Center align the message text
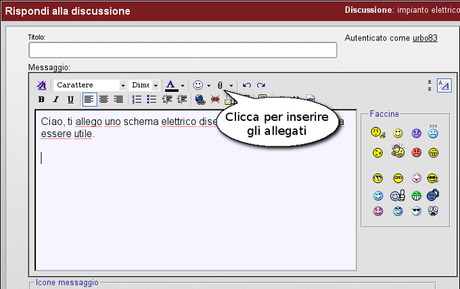The image size is (460, 289). coord(103,99)
